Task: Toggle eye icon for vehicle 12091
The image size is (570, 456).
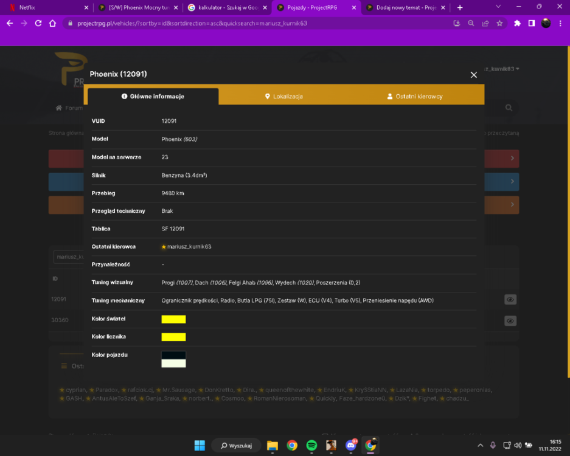Action: [x=510, y=300]
